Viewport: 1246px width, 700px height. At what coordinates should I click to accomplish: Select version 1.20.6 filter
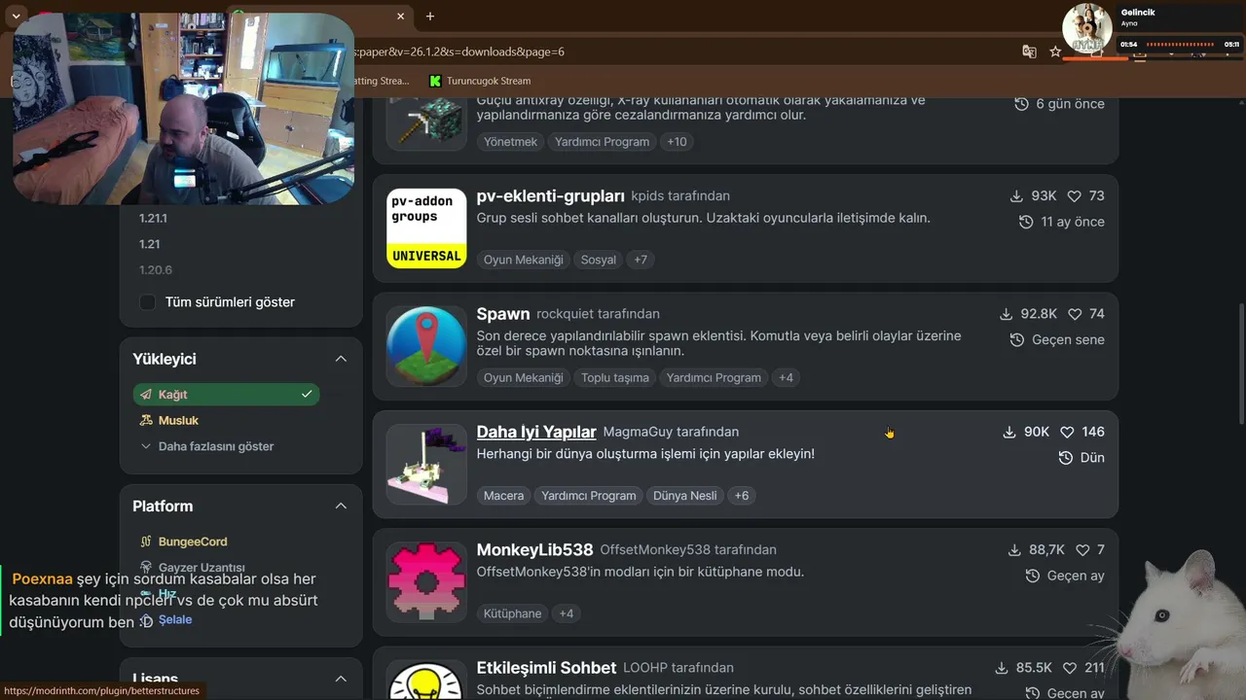156,270
